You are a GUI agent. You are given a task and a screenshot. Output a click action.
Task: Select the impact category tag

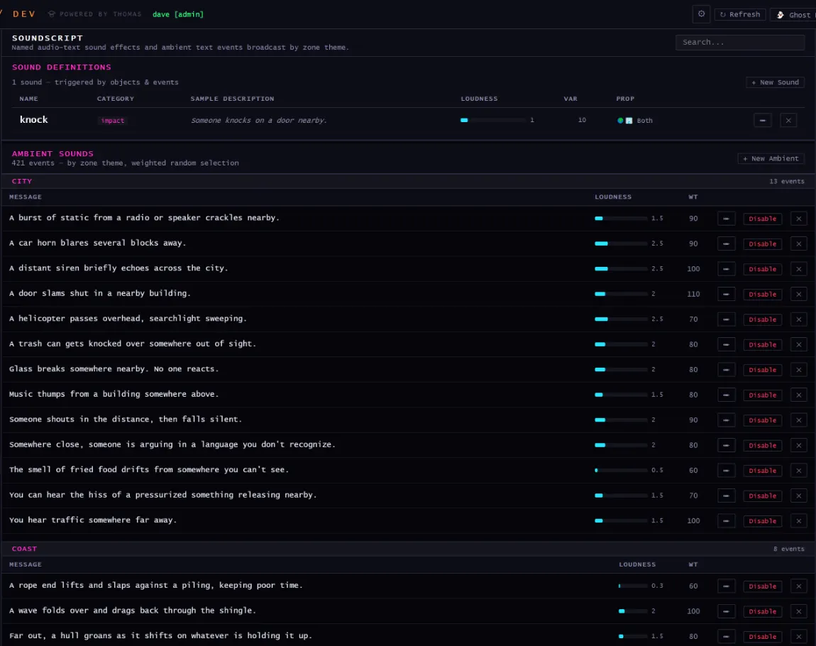[x=112, y=120]
